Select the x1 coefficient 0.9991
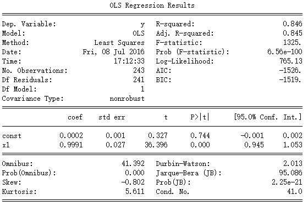 point(71,145)
